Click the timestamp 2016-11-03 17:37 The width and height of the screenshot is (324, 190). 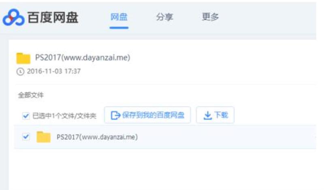point(54,71)
